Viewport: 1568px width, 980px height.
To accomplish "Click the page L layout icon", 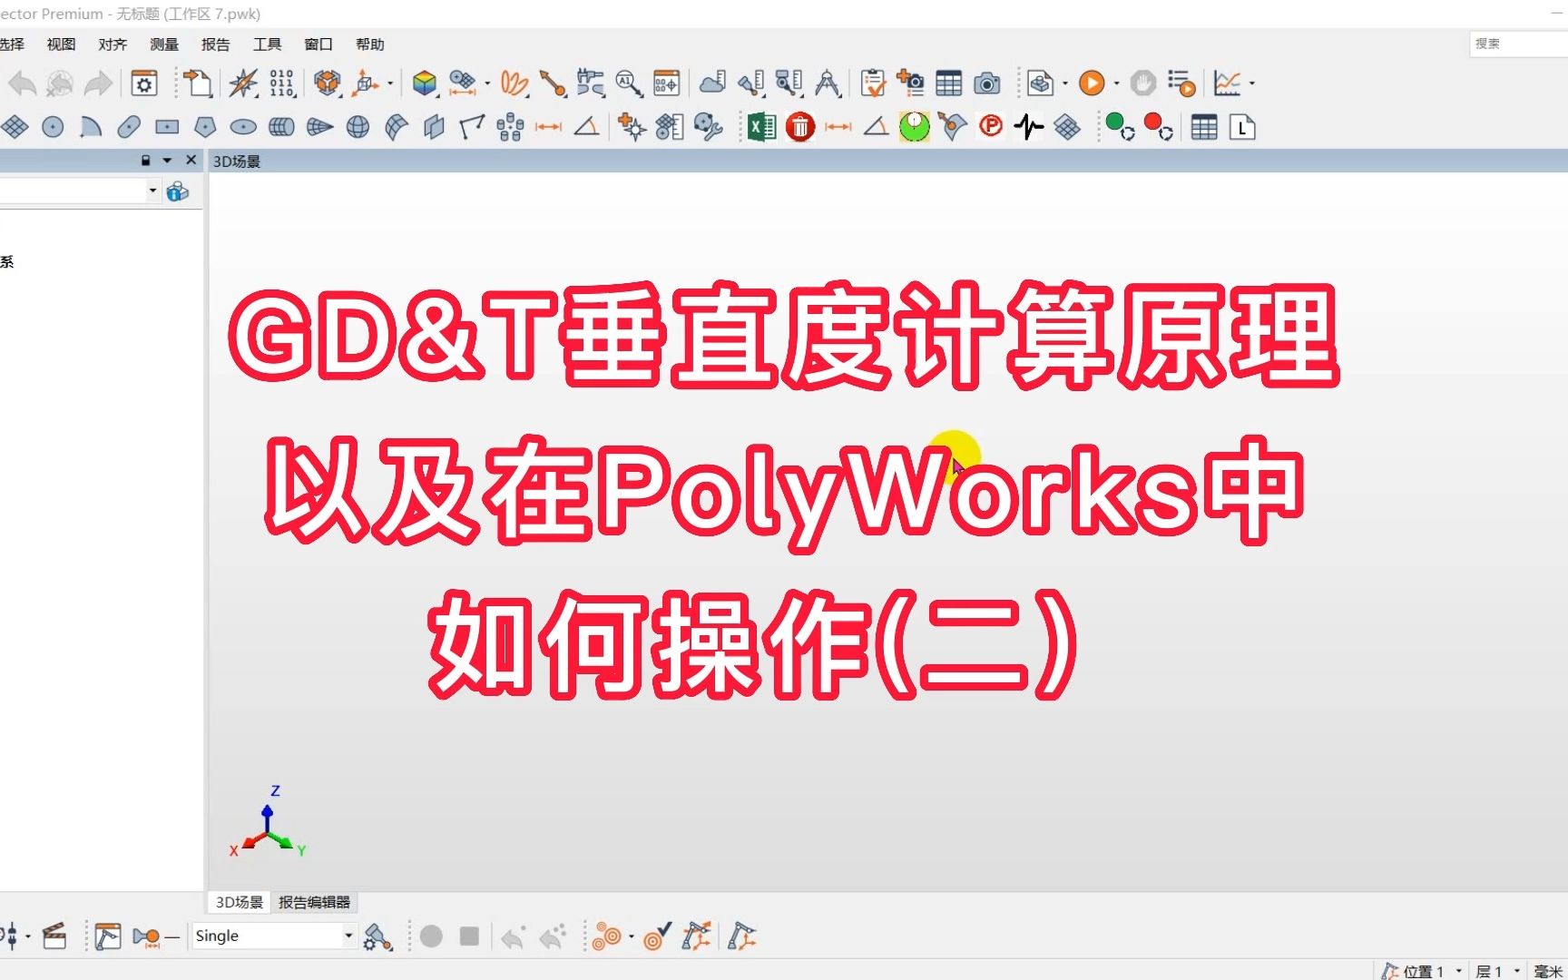I will pos(1242,127).
